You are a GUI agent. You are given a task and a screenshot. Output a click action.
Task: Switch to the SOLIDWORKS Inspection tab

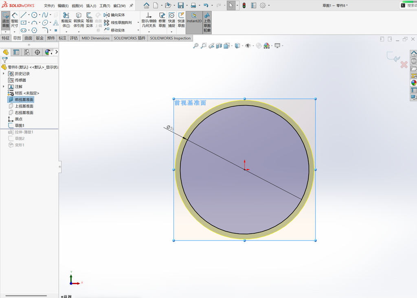170,38
